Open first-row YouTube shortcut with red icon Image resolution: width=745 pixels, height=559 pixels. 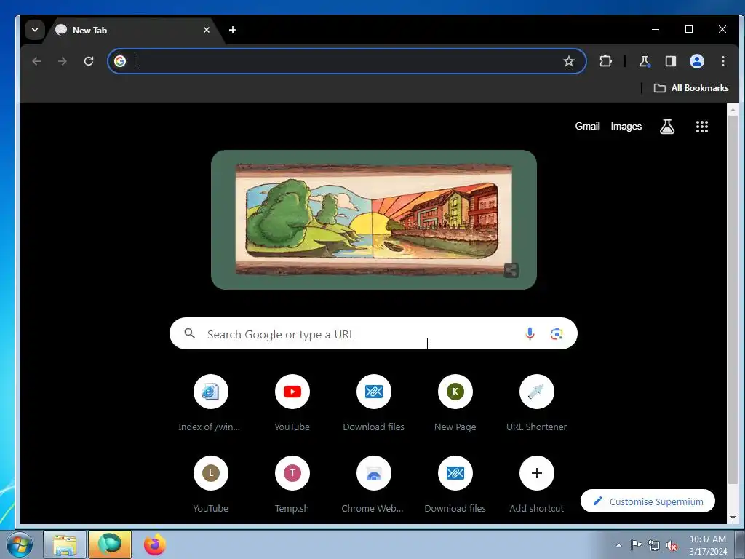coord(292,403)
